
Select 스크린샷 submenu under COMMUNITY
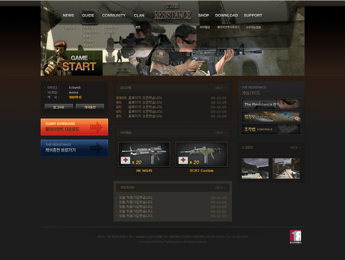coord(110,32)
